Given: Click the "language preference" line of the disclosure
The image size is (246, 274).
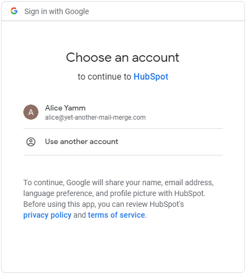Looking at the screenshot, I should (x=114, y=193).
